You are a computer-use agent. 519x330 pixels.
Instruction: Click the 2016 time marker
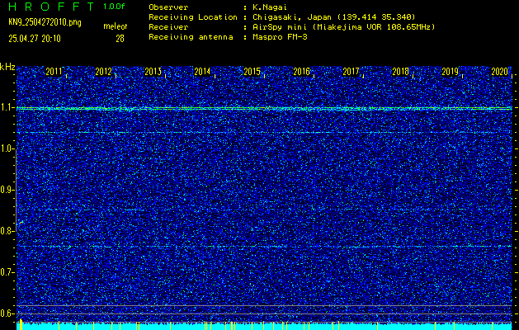pos(301,72)
